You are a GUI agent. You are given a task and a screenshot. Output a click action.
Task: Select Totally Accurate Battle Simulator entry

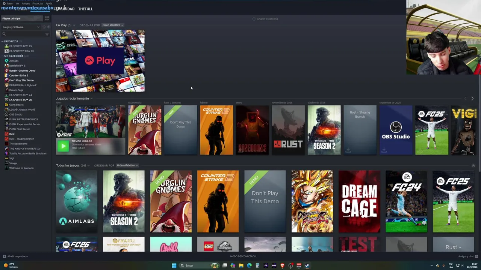(x=28, y=153)
